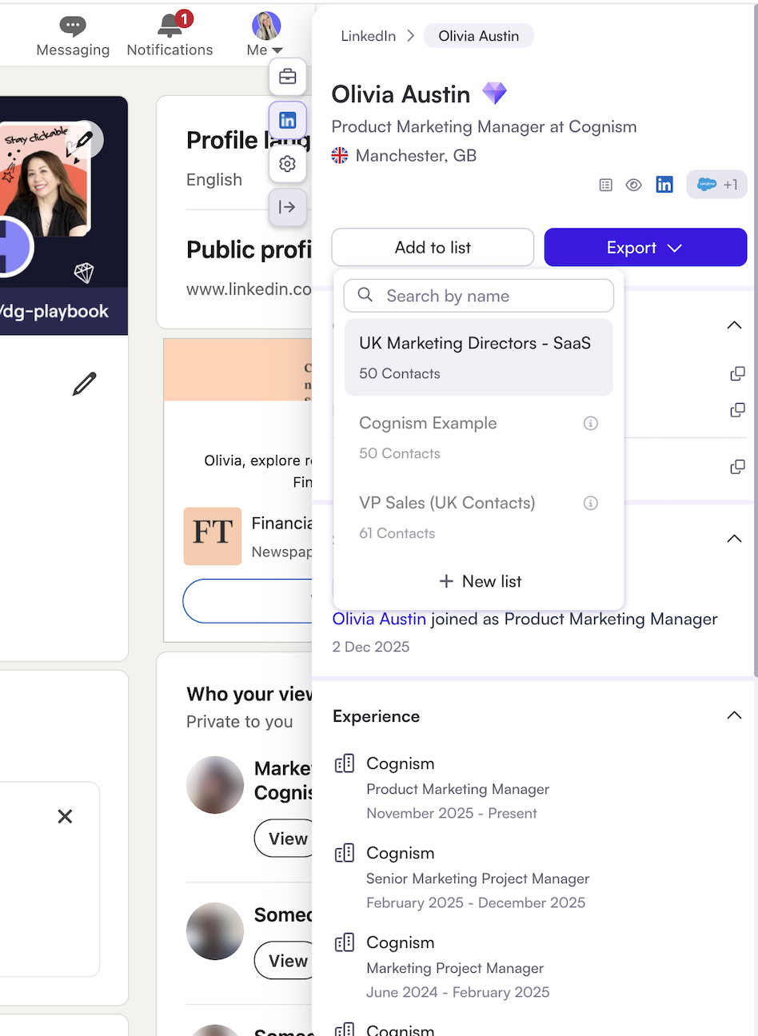Screen dimensions: 758x1036
Task: Open the Me menu in LinkedIn navbar
Action: point(265,34)
